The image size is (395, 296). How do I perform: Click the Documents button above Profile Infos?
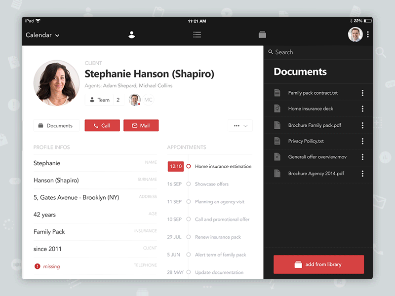[x=56, y=125]
